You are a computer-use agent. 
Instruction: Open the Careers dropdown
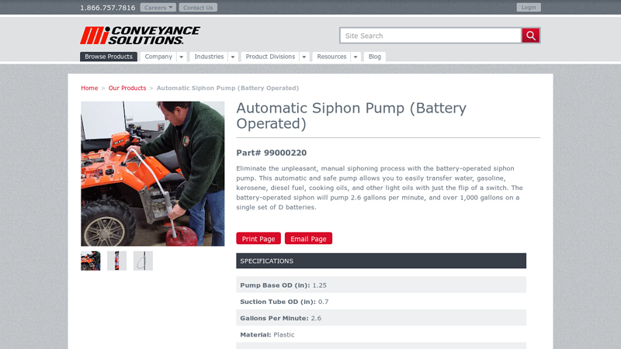point(158,8)
